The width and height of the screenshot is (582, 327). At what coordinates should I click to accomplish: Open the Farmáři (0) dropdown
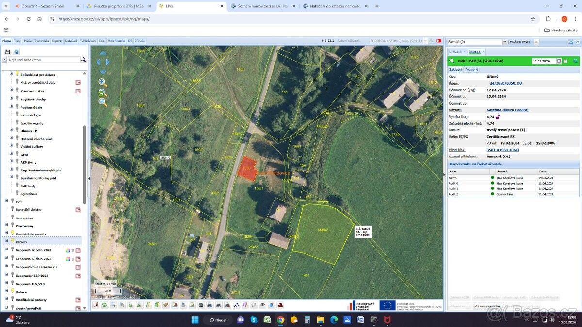(504, 42)
